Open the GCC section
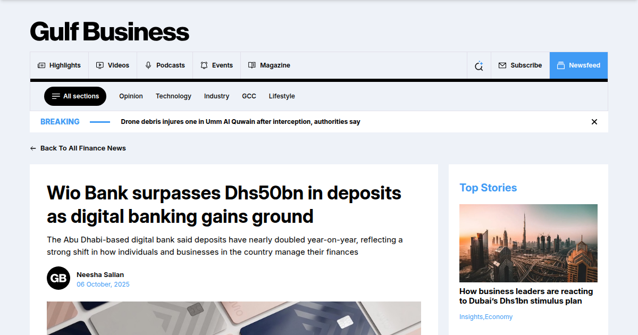The height and width of the screenshot is (335, 638). (x=249, y=96)
